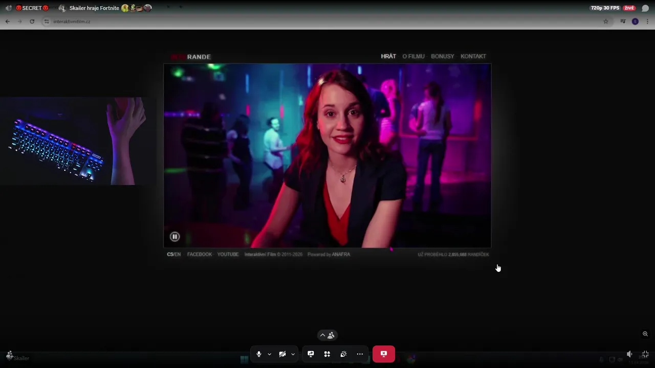Open the KONTAKT menu item
This screenshot has height=368, width=655.
[473, 56]
